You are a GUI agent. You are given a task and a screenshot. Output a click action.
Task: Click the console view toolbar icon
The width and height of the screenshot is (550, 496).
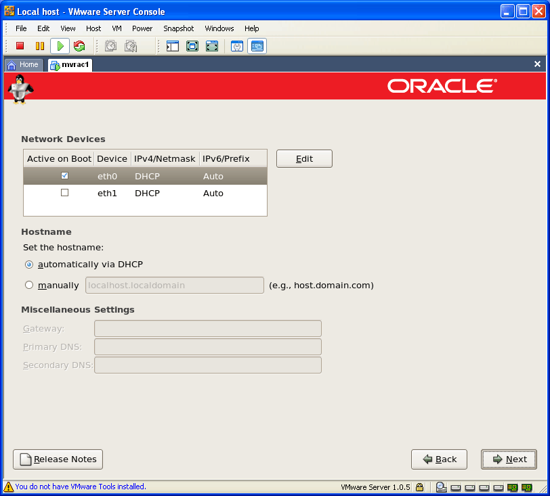coord(257,46)
